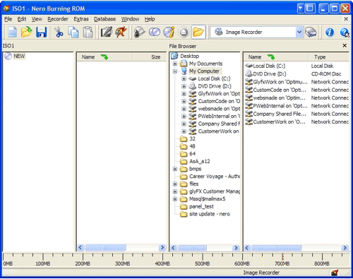Expand the websmade network drive node
Image resolution: width=353 pixels, height=279 pixels.
pyautogui.click(x=184, y=109)
